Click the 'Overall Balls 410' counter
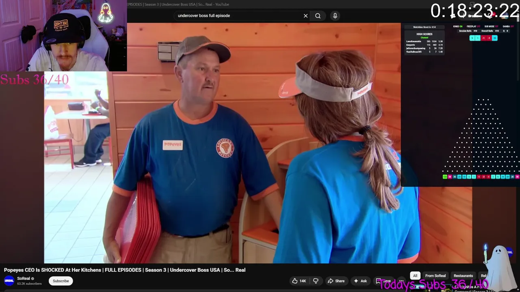Screen dimensions: 520x292 490,31
